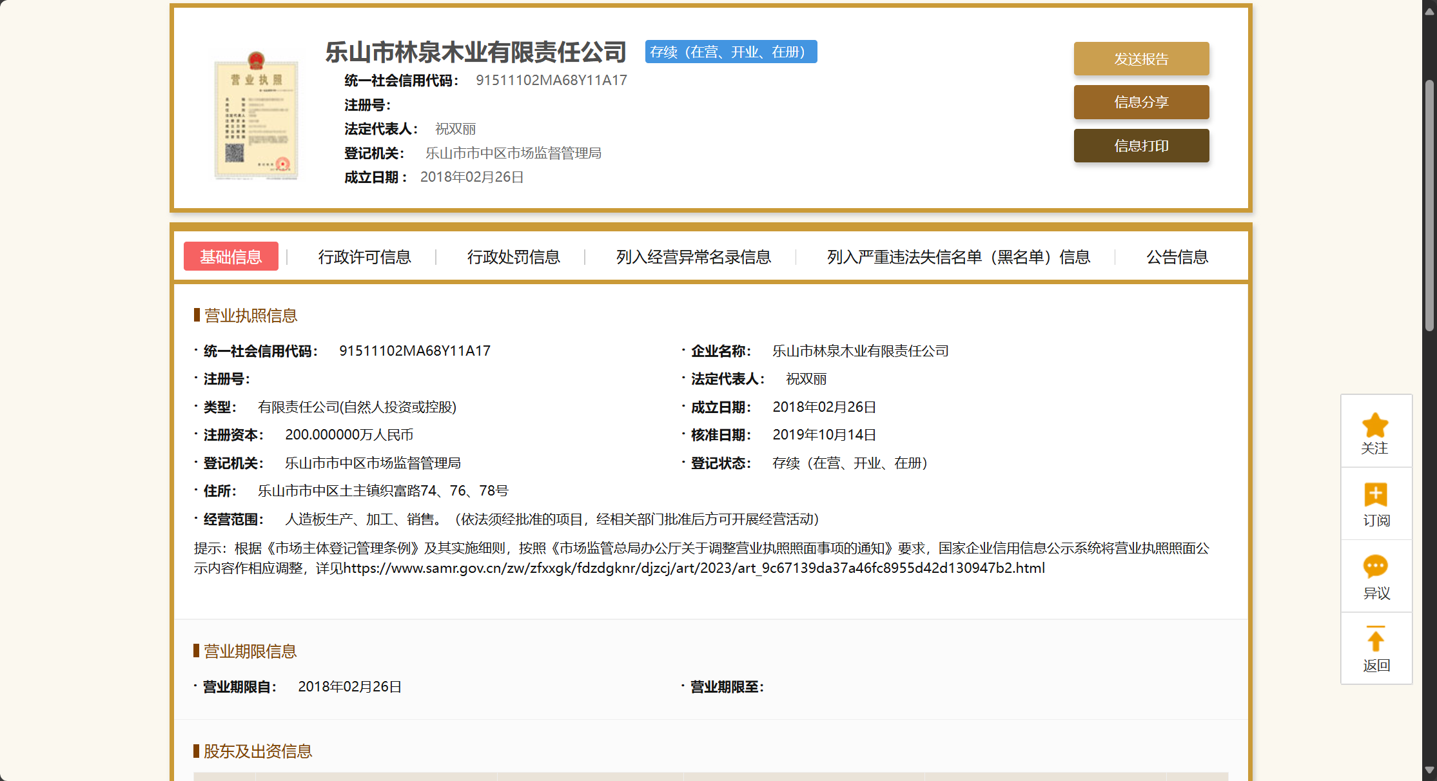Open the 列入严重违法失信名单（黑名单）信息 tab
Image resolution: width=1437 pixels, height=781 pixels.
coord(958,257)
